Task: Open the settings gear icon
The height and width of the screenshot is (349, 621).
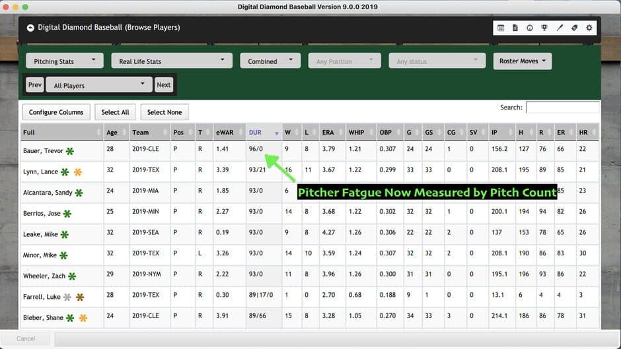Action: coord(589,28)
